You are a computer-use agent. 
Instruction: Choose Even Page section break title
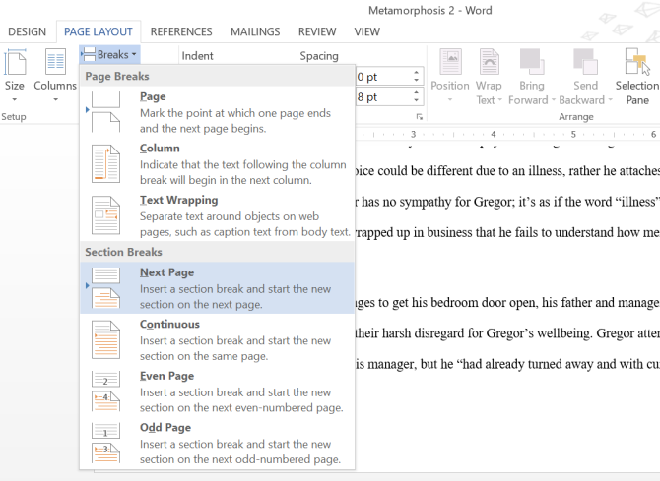166,376
